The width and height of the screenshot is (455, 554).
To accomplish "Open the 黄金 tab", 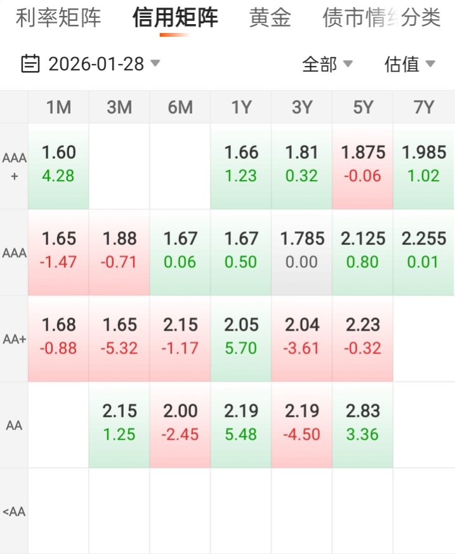I will click(270, 18).
